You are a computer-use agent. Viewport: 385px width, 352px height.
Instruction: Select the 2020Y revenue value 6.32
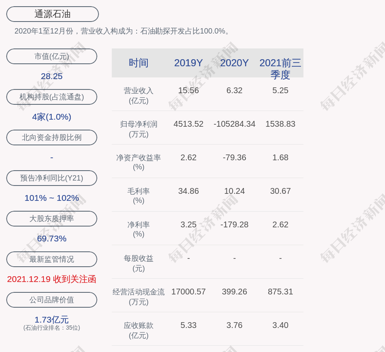tap(234, 90)
